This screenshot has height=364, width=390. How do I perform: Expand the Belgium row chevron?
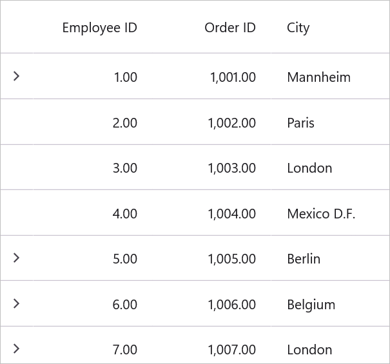[16, 303]
